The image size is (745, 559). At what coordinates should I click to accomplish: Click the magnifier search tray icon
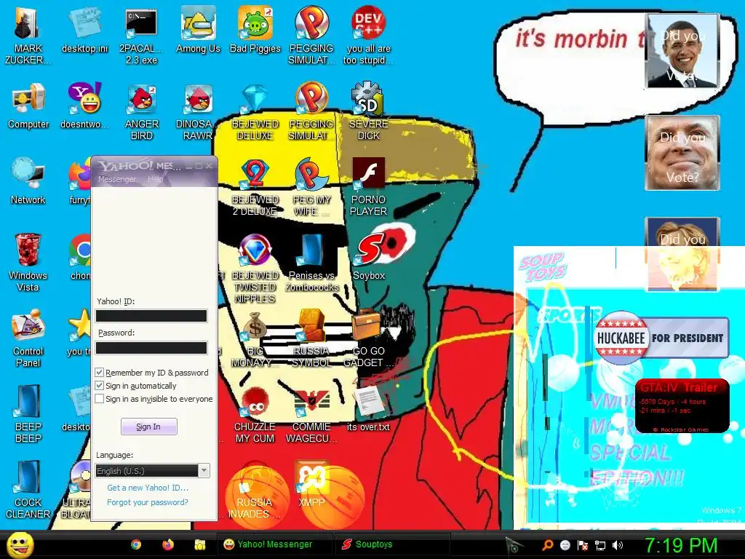[547, 545]
